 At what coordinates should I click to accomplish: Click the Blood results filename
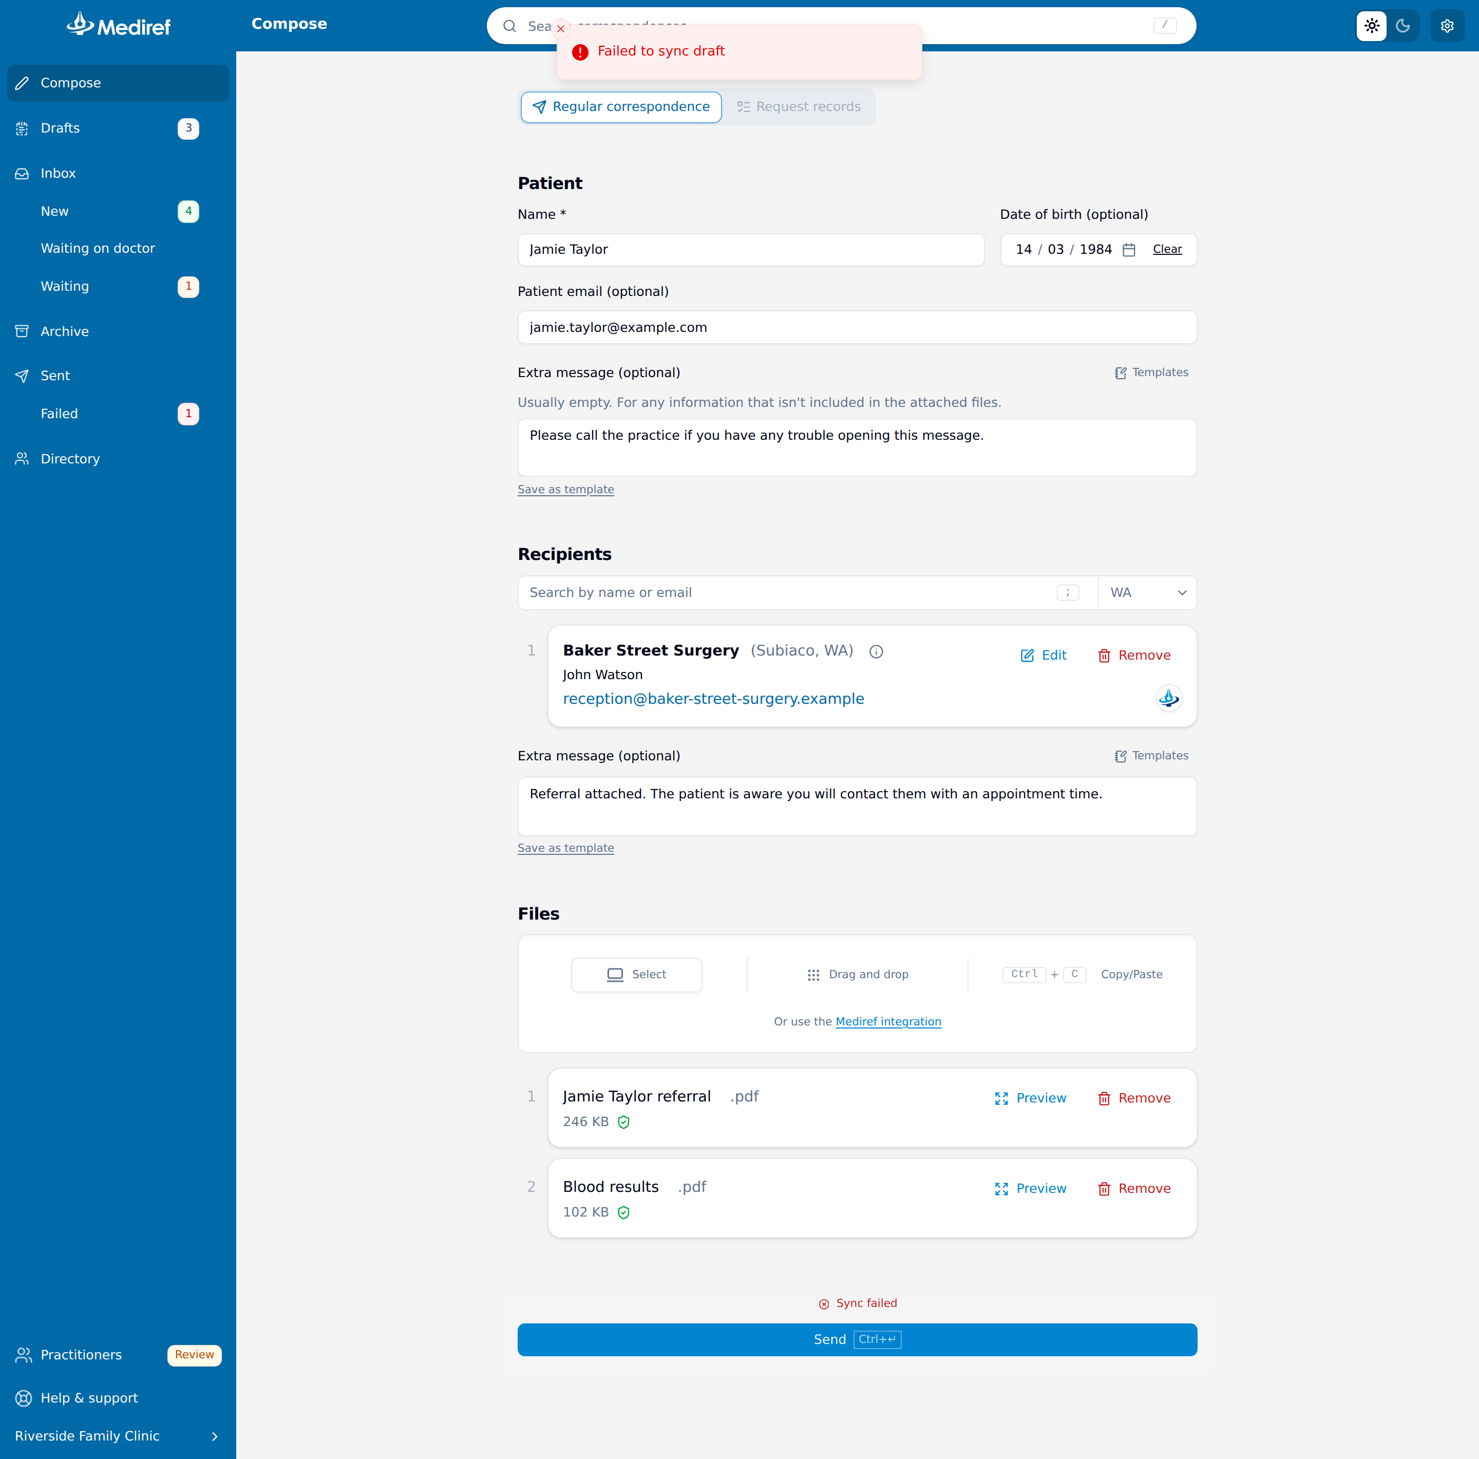610,1187
